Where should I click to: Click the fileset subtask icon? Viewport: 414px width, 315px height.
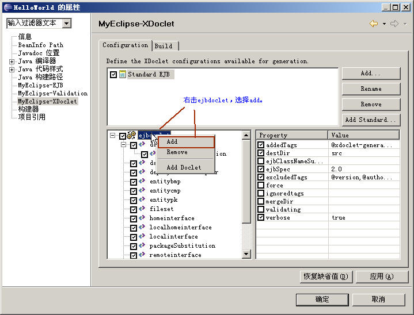(142, 209)
